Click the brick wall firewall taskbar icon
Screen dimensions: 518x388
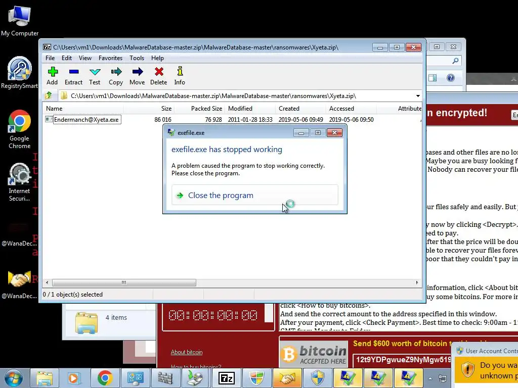pos(165,378)
